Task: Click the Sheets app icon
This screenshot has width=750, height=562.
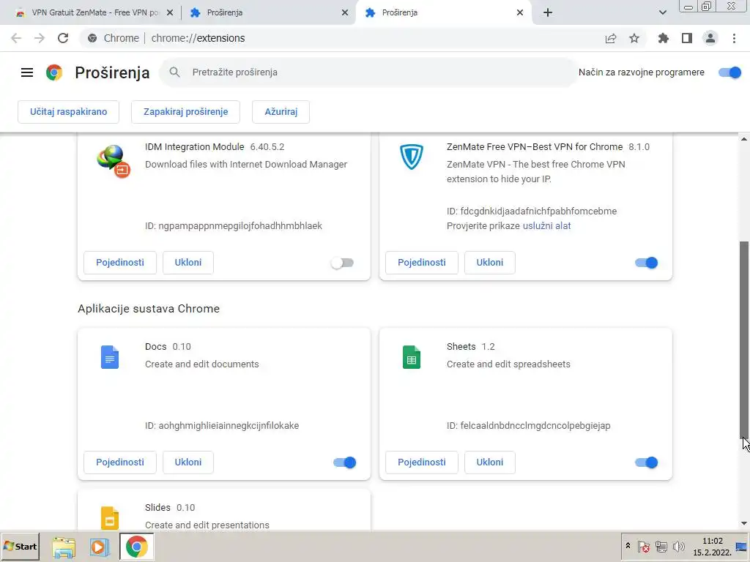Action: coord(412,357)
